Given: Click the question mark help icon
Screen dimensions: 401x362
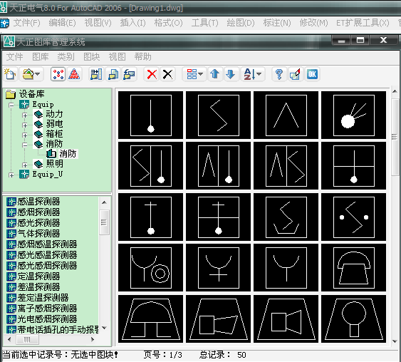Looking at the screenshot, I should tap(279, 74).
